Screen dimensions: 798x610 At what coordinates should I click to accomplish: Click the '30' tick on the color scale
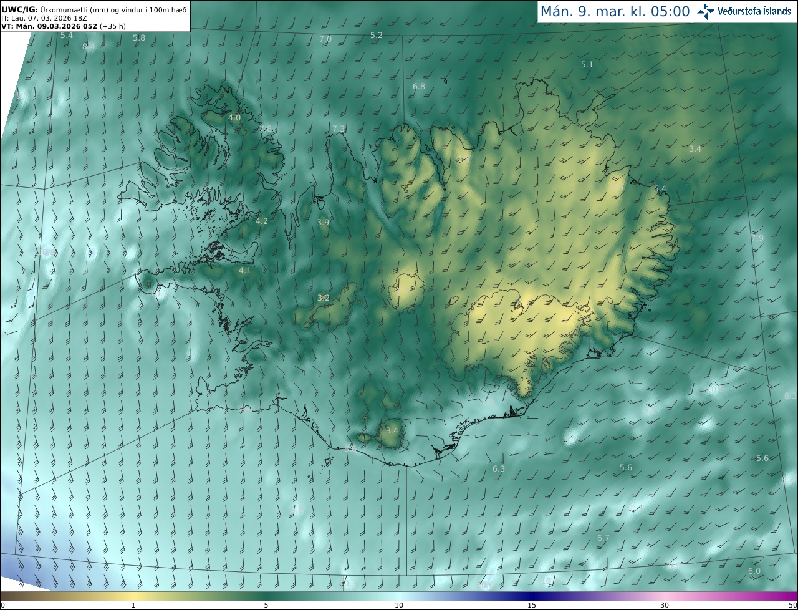(665, 605)
